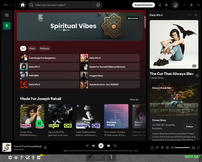Select the Podcasts filter chip

point(44,48)
